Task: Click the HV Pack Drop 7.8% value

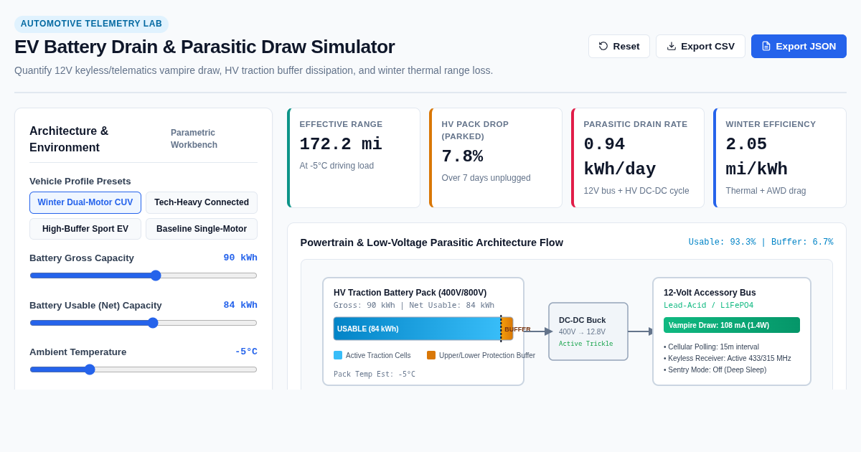Action: click(462, 156)
